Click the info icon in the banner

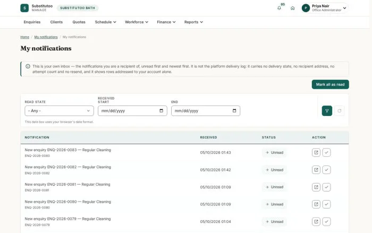tap(28, 66)
